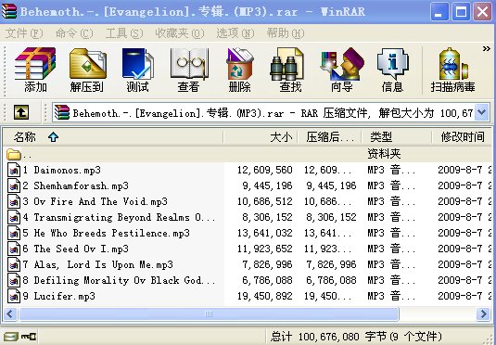Screen dimensions: 496x345
Task: Click the drive icon in status bar
Action: click(x=11, y=337)
